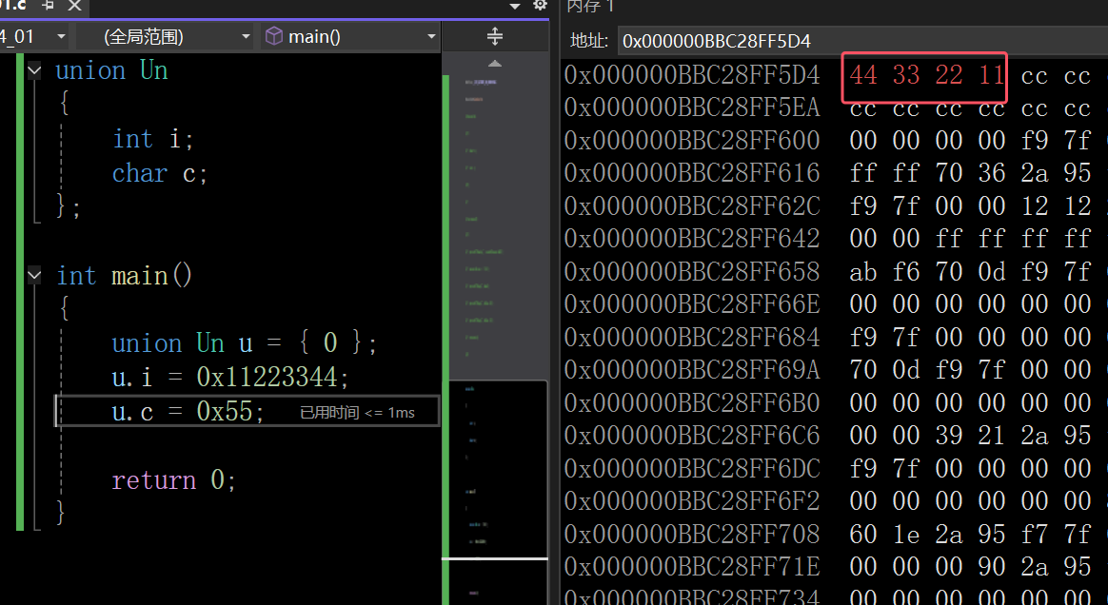Click byte '36' in the 0x...FF616 row

pos(992,173)
